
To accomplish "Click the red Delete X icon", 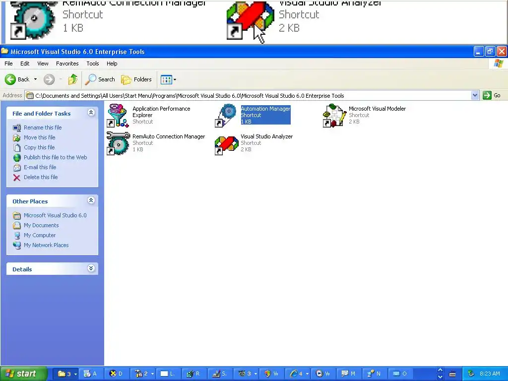I will (x=17, y=177).
